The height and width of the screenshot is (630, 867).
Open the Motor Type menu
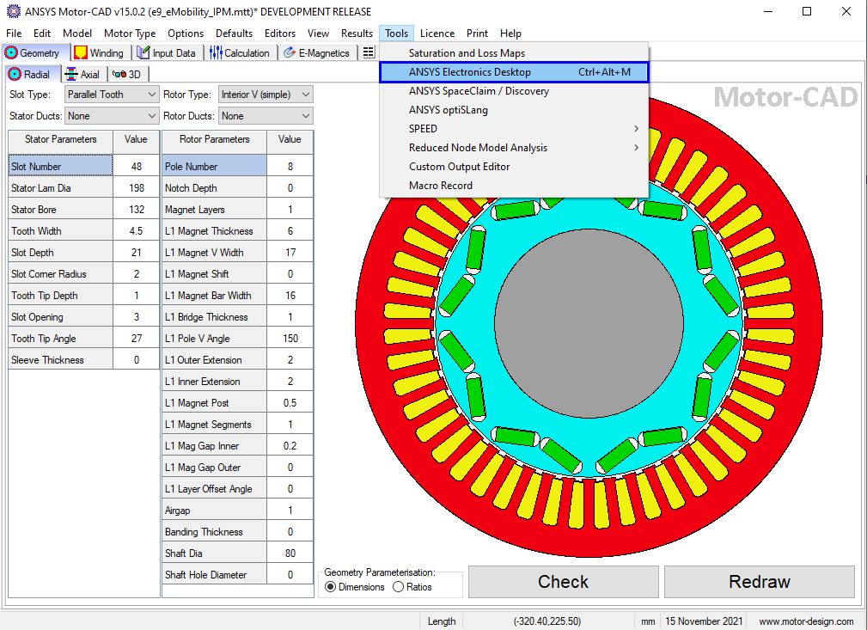pos(130,34)
